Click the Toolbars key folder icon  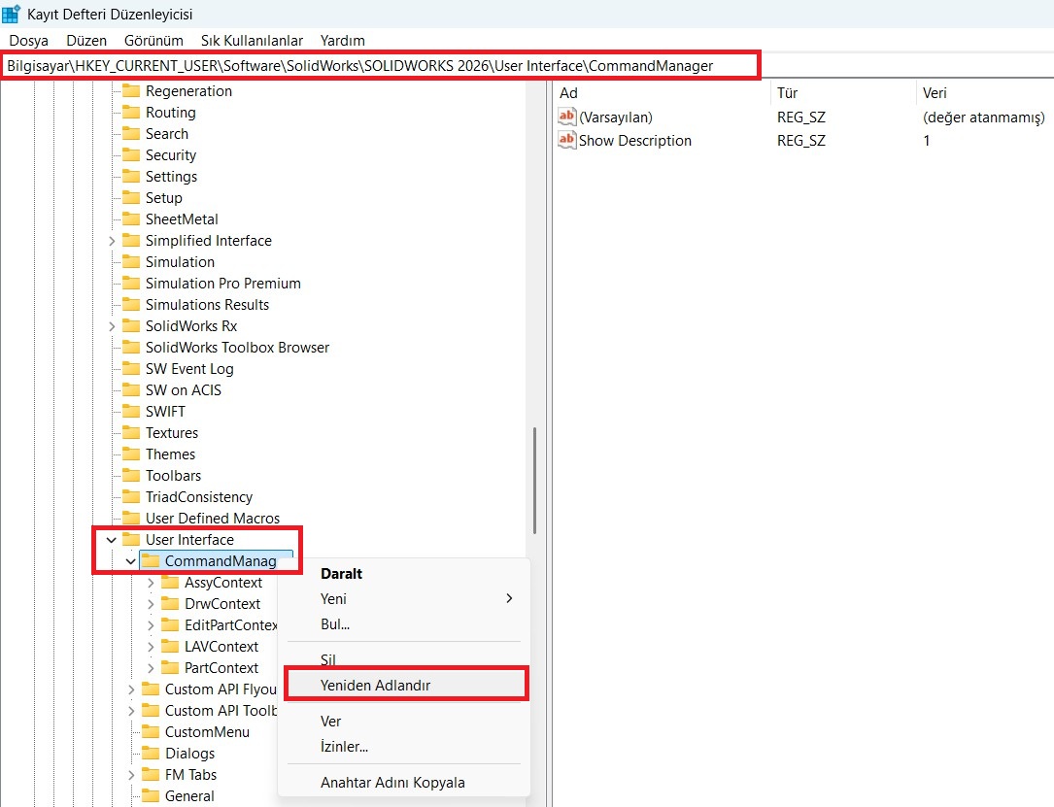(x=131, y=475)
